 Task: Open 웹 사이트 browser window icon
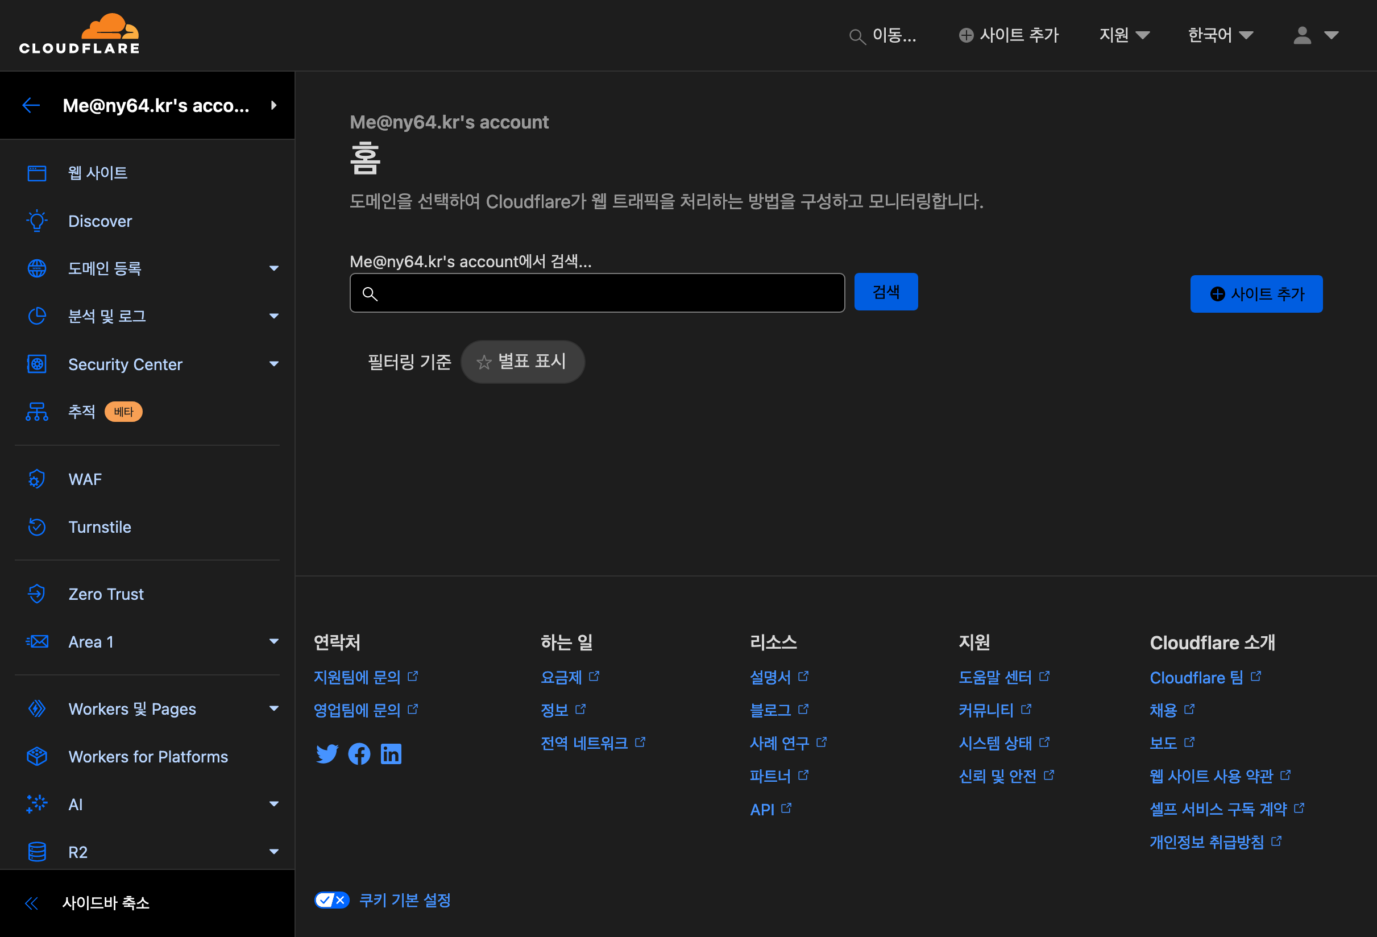coord(37,173)
